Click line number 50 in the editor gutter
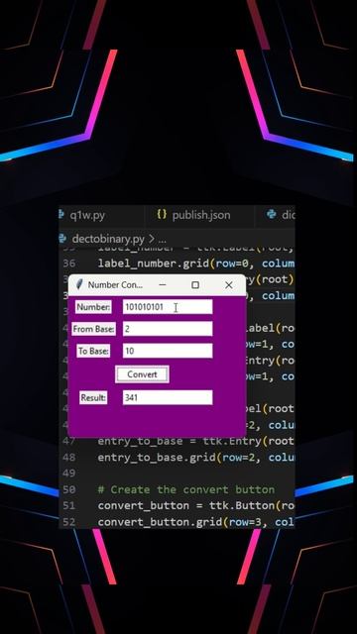This screenshot has height=634, width=357. (x=68, y=489)
